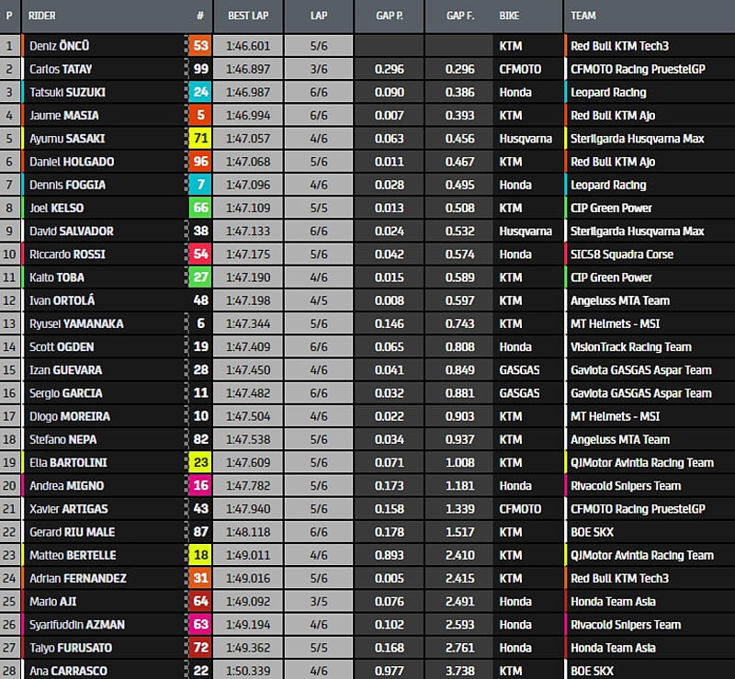Screen dimensions: 735x679
Task: Sort by the BEST LAP column header
Action: (247, 16)
